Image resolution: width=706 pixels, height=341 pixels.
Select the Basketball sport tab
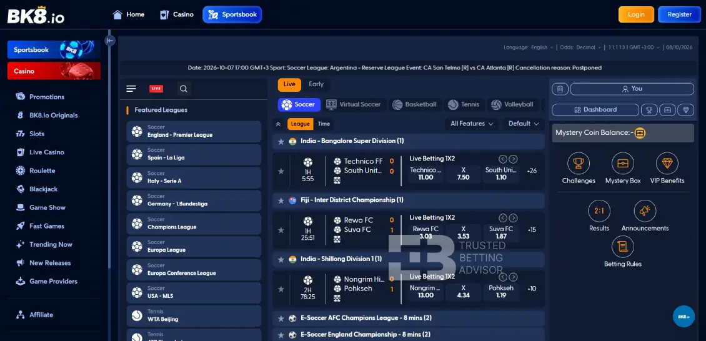point(415,104)
